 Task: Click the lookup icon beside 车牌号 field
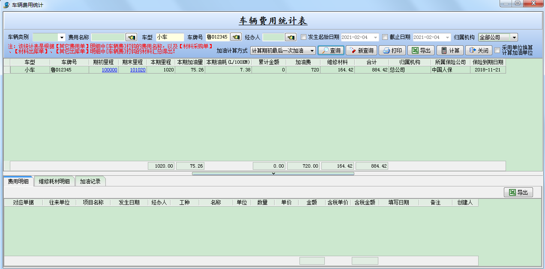[236, 37]
